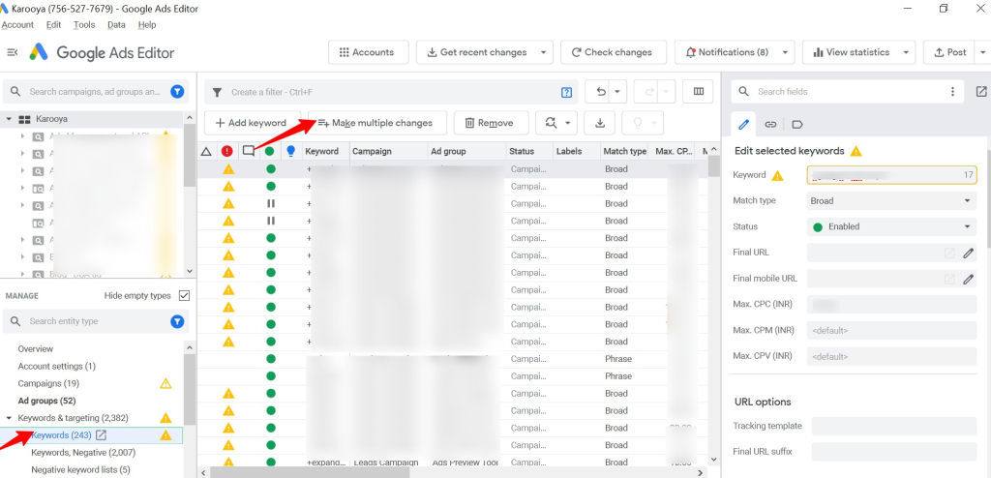
Task: Open the Tools menu
Action: (x=84, y=24)
